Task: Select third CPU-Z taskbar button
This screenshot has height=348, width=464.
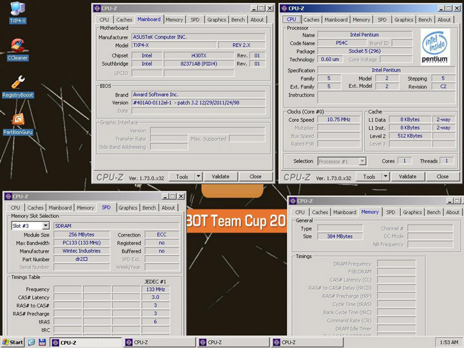Action: click(x=233, y=342)
